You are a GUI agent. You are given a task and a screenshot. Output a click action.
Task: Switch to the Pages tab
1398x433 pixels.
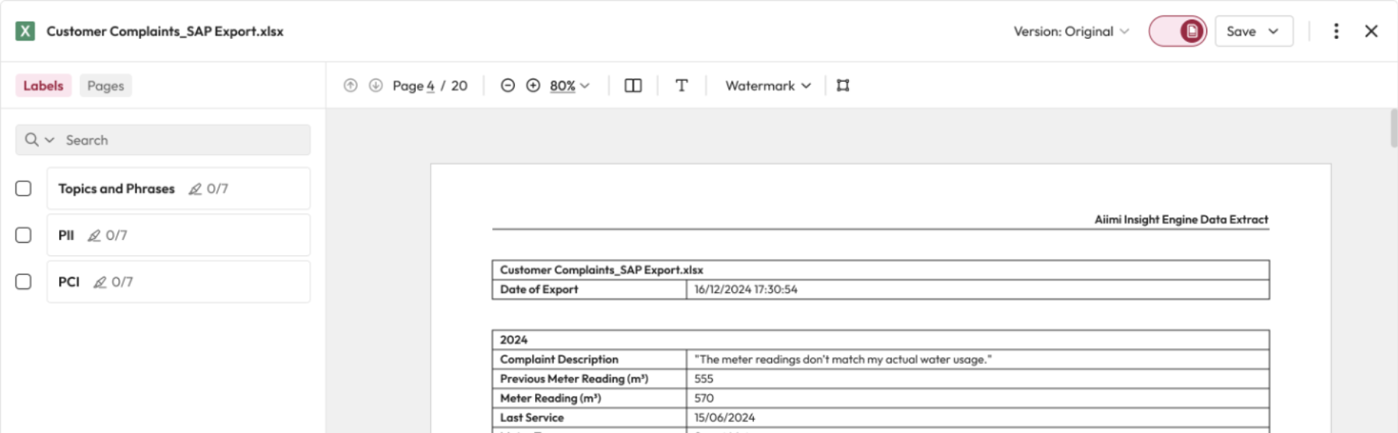(x=105, y=86)
